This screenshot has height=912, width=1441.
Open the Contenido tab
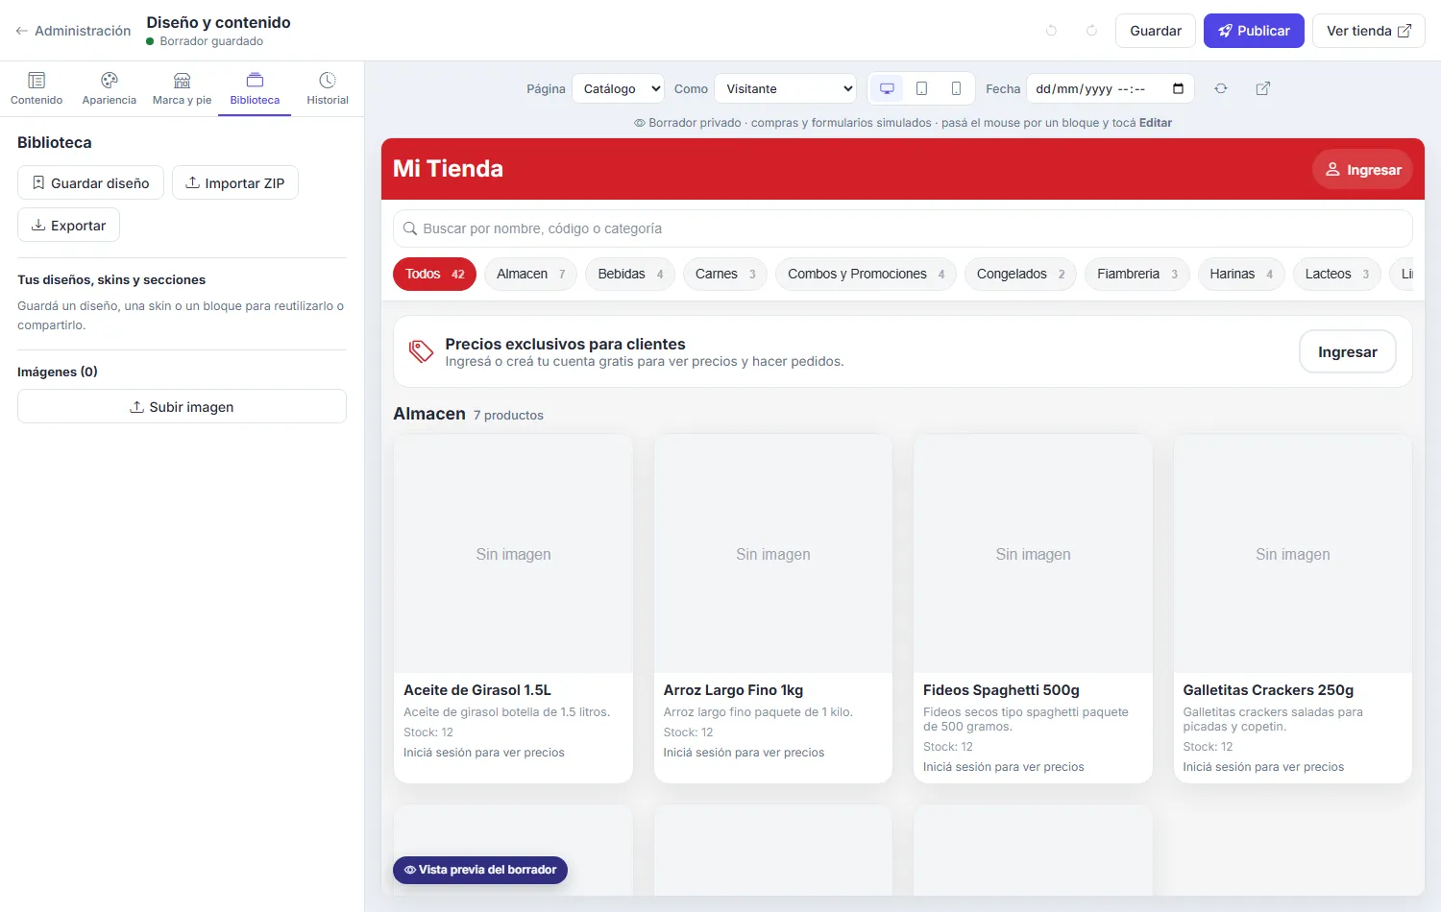coord(37,88)
